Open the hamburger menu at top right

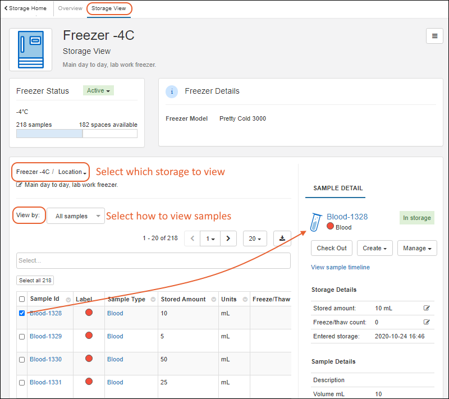434,36
